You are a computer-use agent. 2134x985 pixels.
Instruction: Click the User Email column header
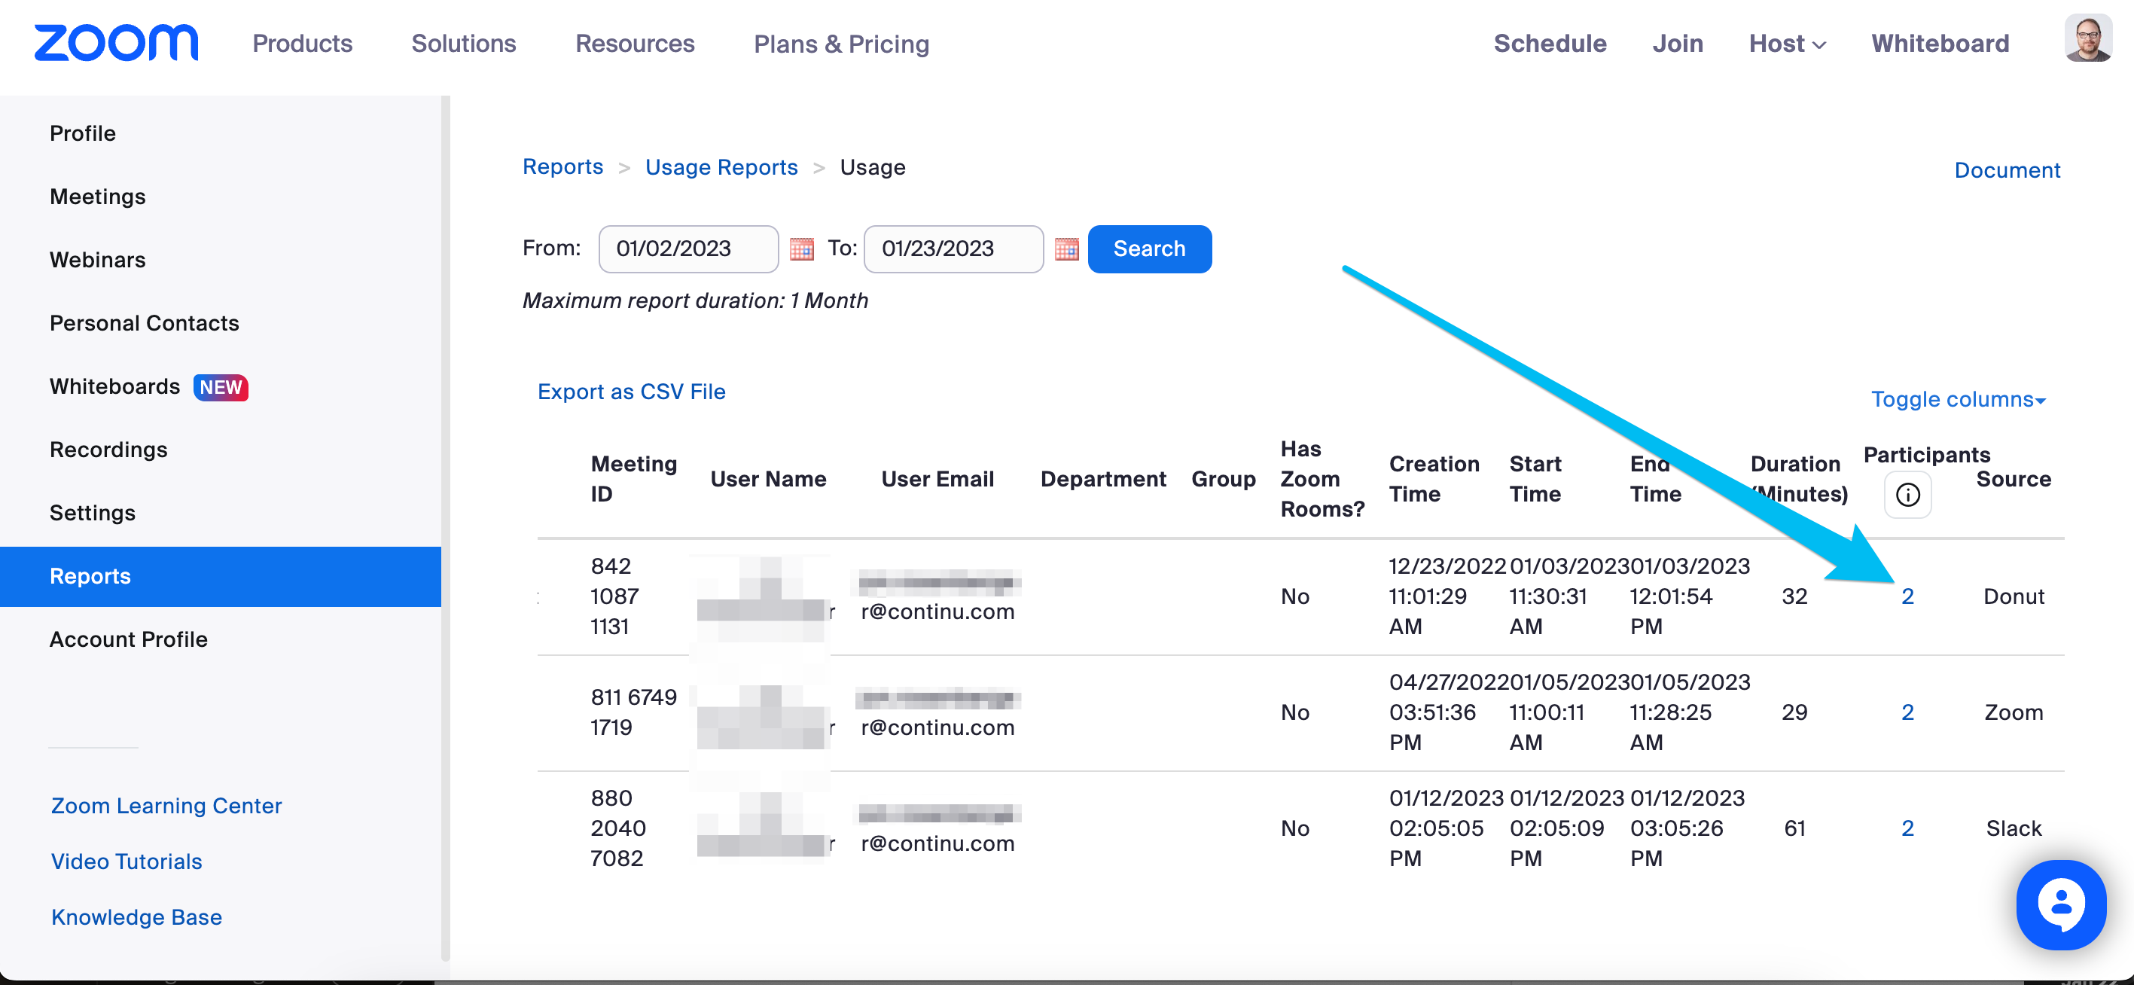pyautogui.click(x=937, y=479)
